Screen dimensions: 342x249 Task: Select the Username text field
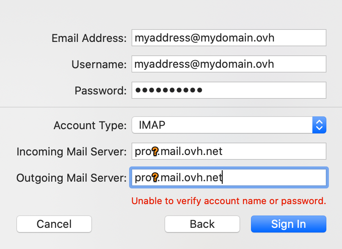[x=229, y=64]
